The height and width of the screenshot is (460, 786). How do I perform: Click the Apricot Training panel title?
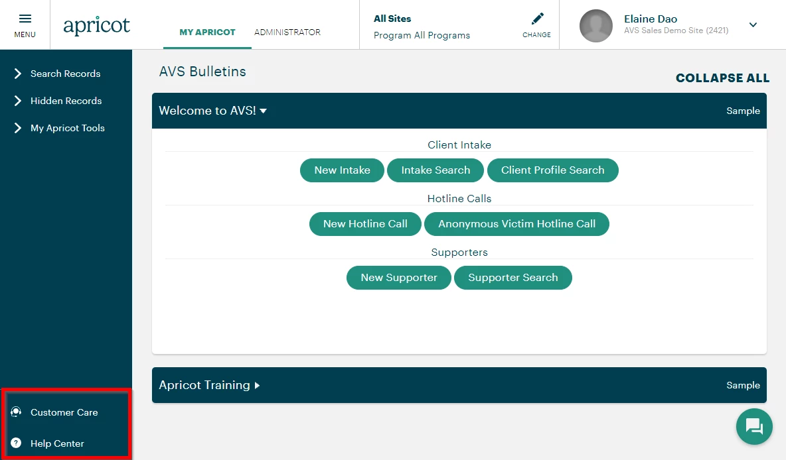pos(204,385)
